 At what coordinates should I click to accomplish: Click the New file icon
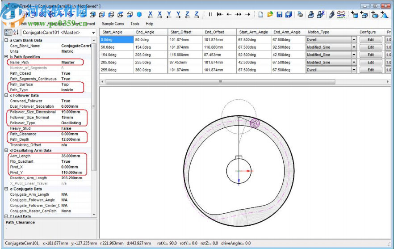(x=261, y=15)
